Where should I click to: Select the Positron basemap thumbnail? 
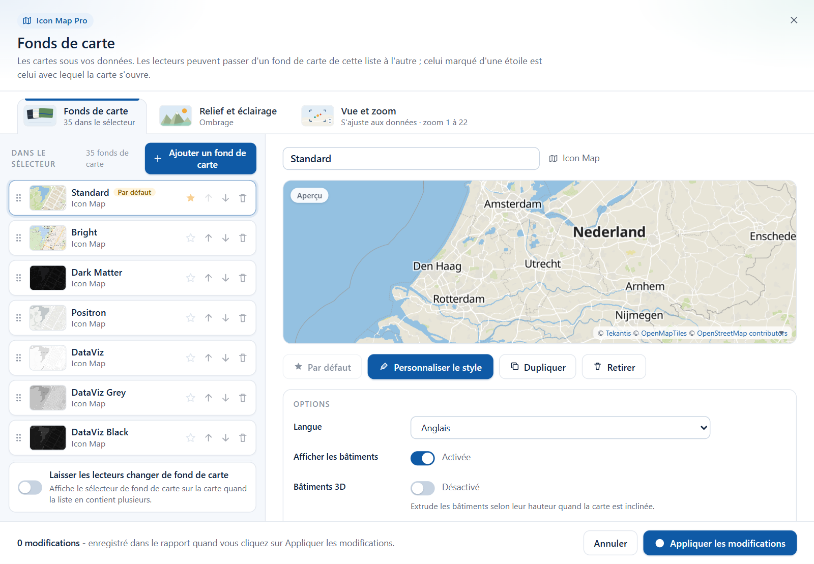click(48, 318)
